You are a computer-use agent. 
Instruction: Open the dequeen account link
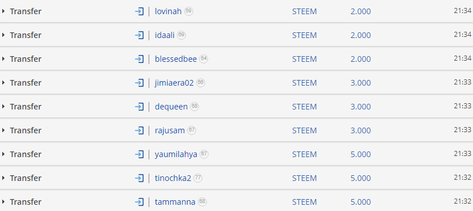coord(171,107)
